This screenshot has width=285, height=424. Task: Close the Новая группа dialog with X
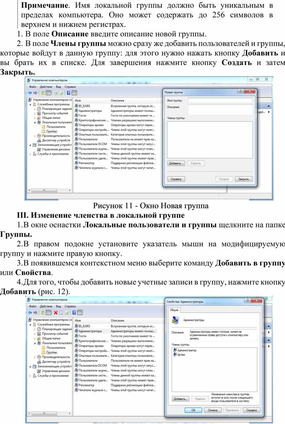[x=249, y=91]
